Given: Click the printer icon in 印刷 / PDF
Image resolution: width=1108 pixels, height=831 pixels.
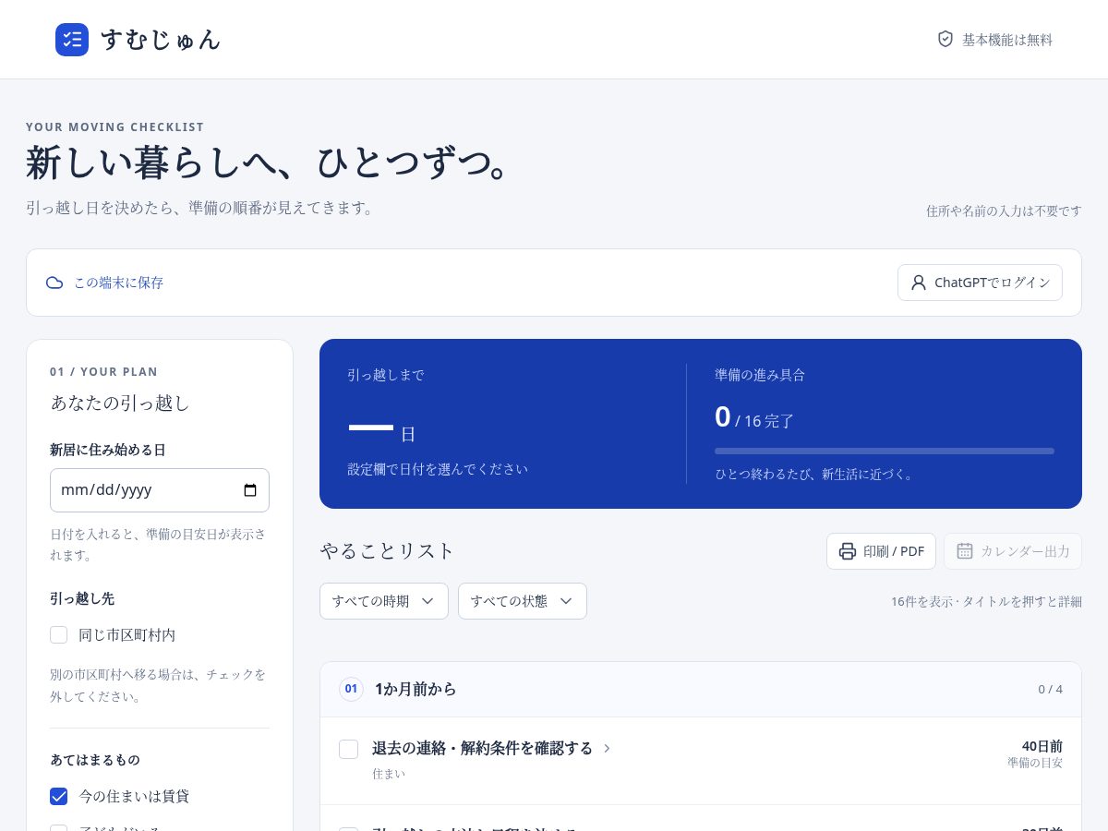Looking at the screenshot, I should click(848, 551).
